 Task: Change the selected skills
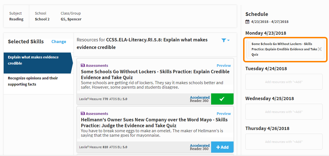[59, 42]
